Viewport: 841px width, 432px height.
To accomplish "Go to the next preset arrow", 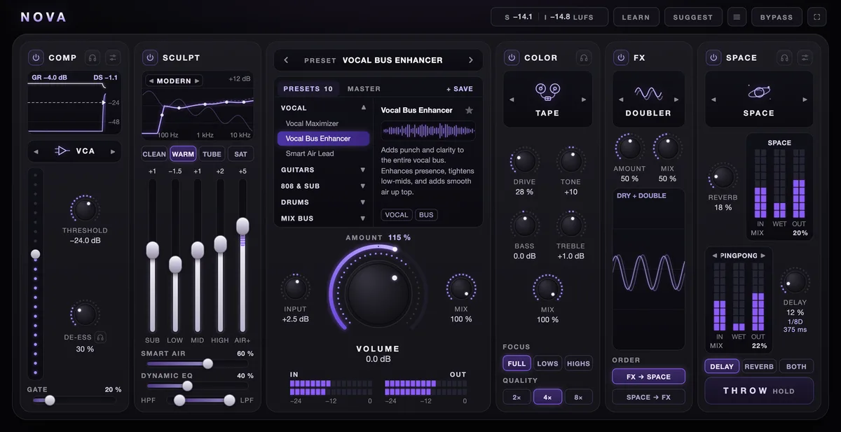I will pos(471,60).
